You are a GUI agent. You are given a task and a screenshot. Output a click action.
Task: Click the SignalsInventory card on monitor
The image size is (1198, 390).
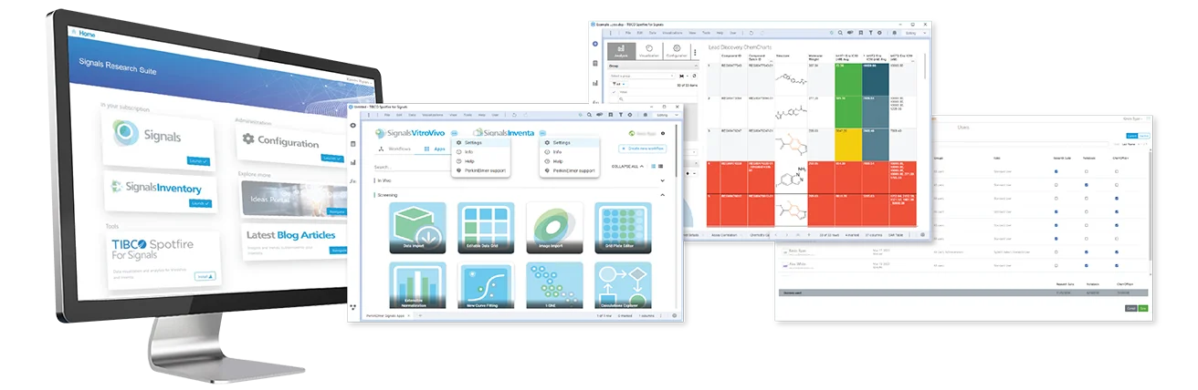161,190
